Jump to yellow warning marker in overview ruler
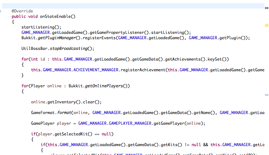The image size is (269, 155). pos(266,25)
